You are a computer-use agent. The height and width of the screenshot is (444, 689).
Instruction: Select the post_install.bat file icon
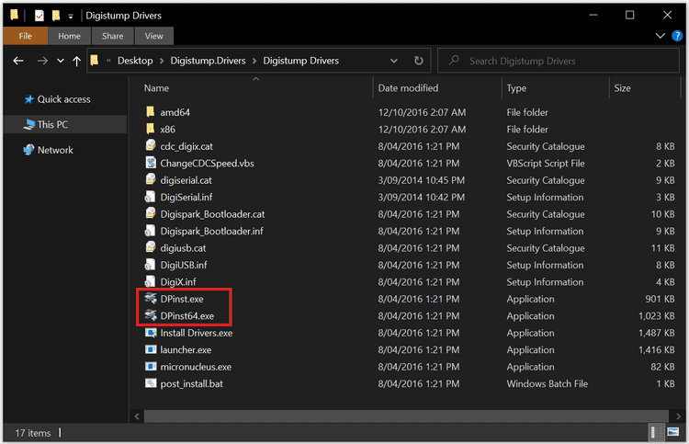click(151, 383)
